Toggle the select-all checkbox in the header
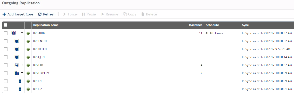Image resolution: width=294 pixels, height=96 pixels. [5, 25]
